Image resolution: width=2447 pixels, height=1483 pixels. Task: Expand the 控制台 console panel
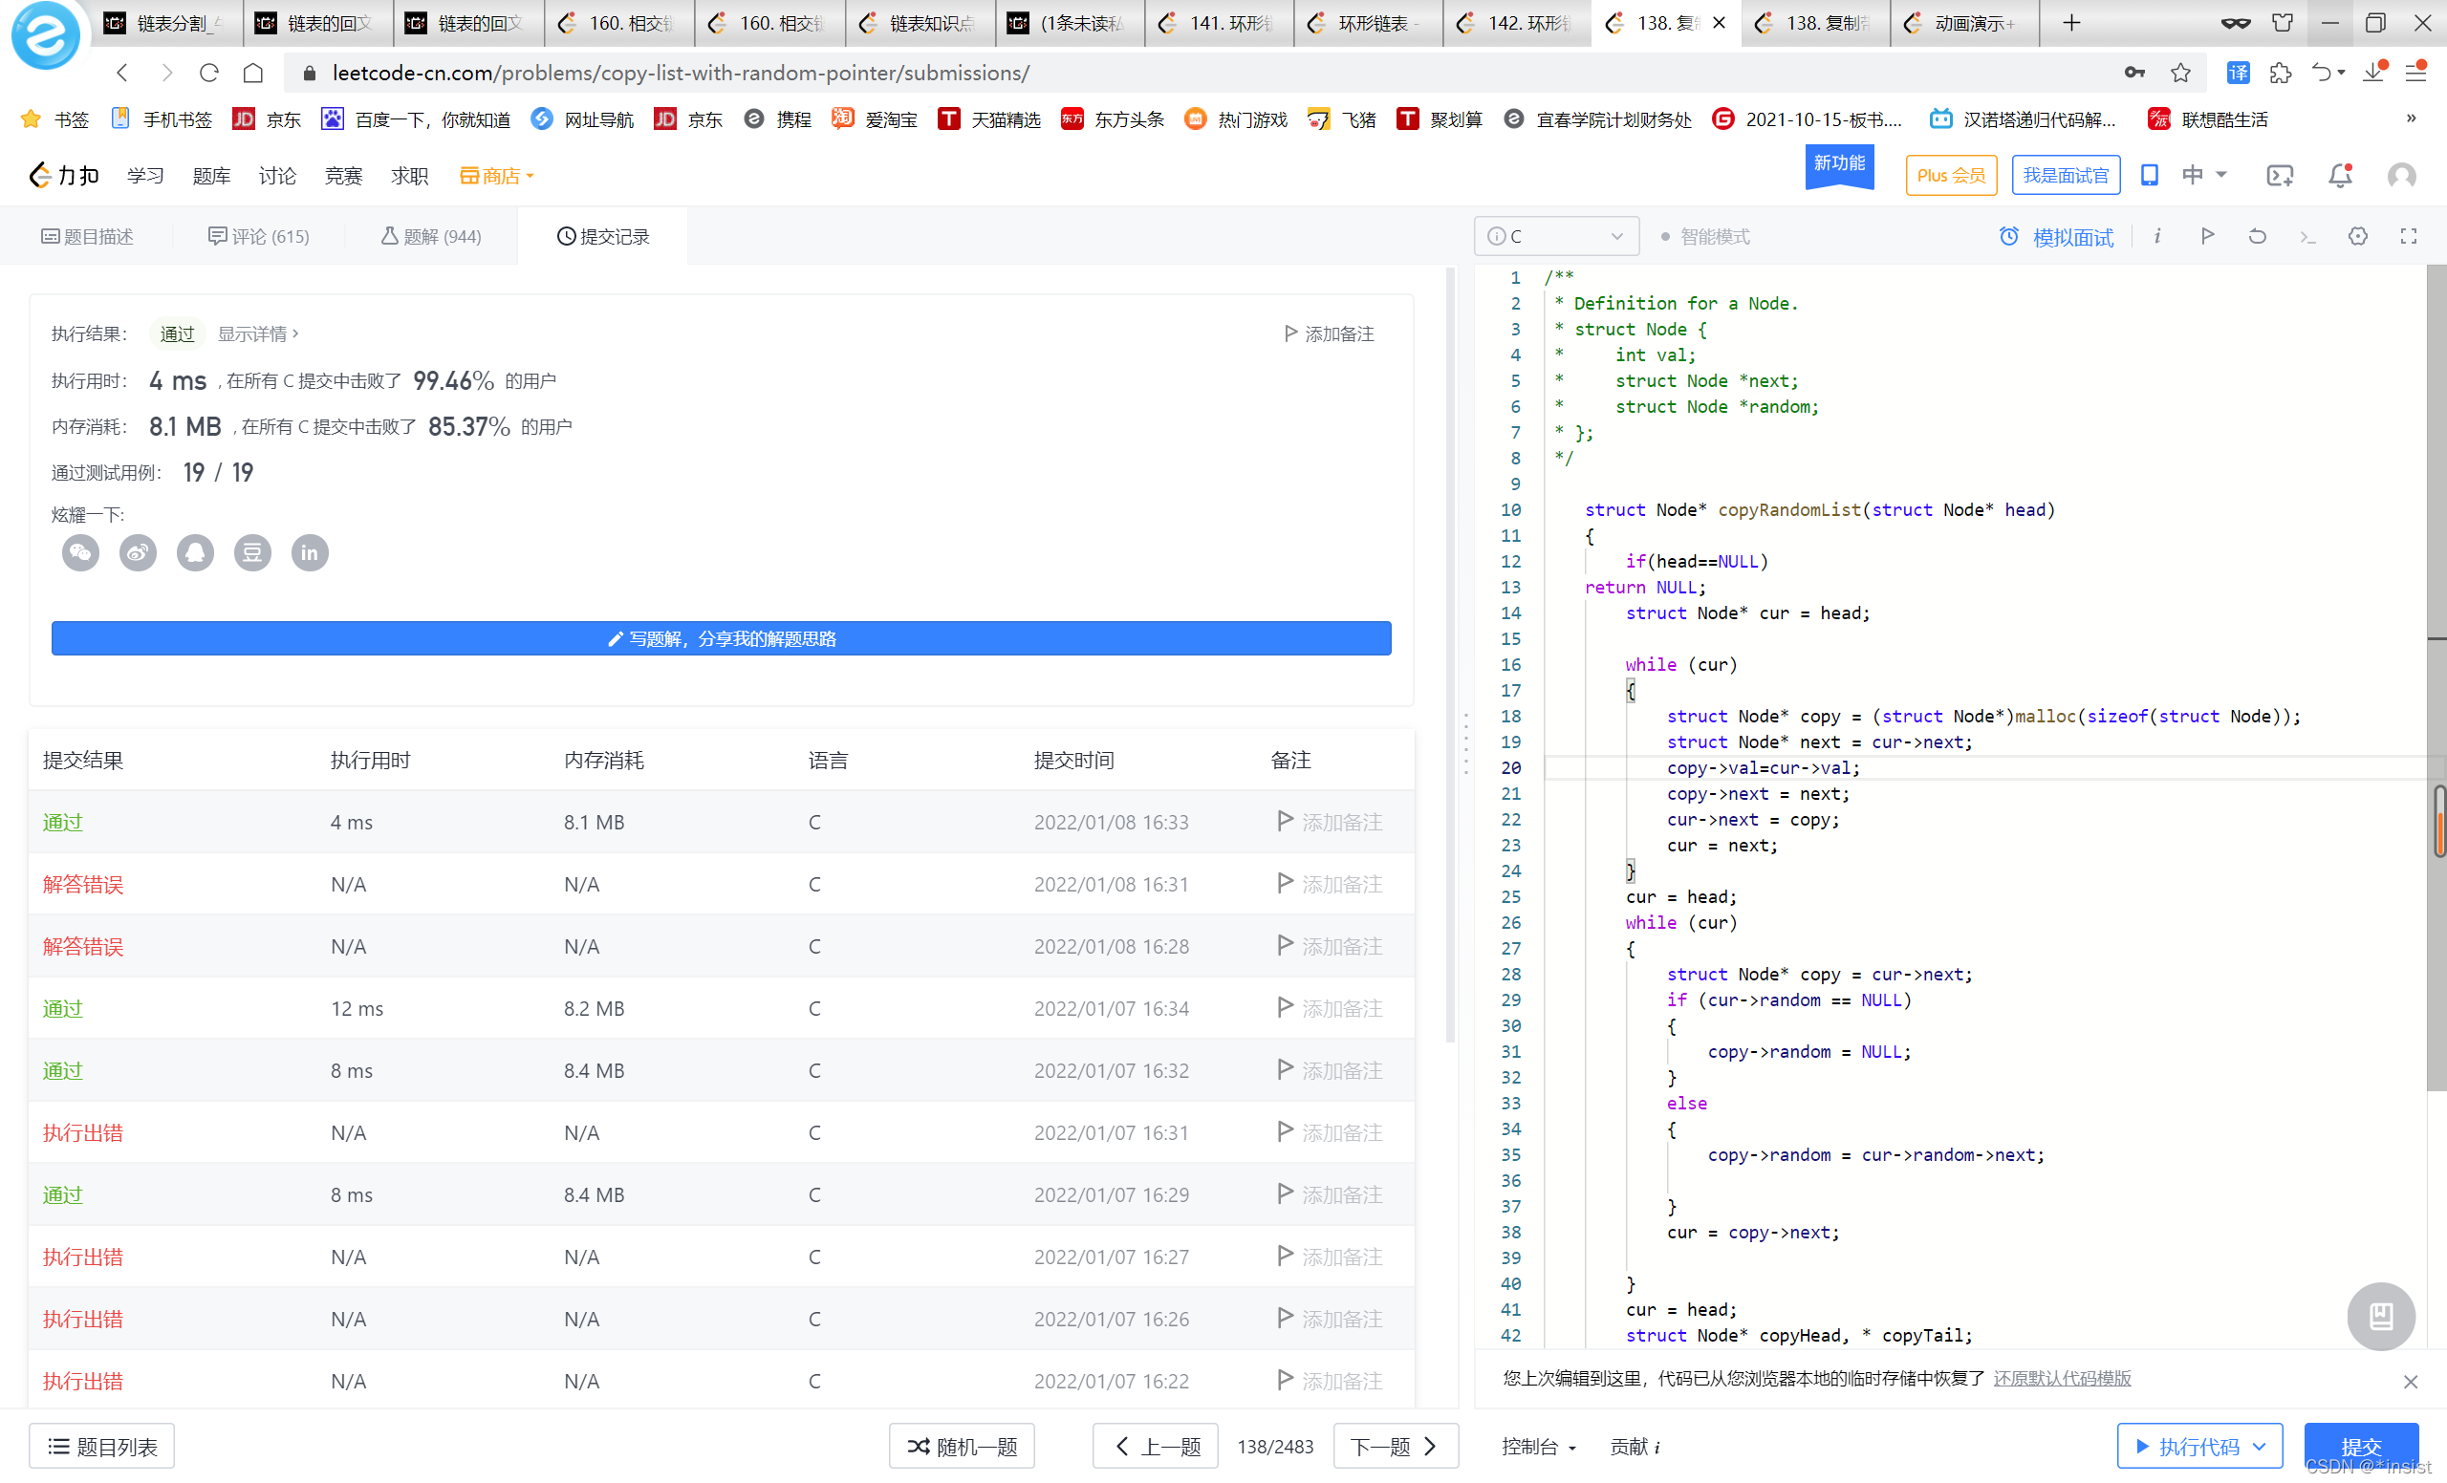tap(1538, 1447)
